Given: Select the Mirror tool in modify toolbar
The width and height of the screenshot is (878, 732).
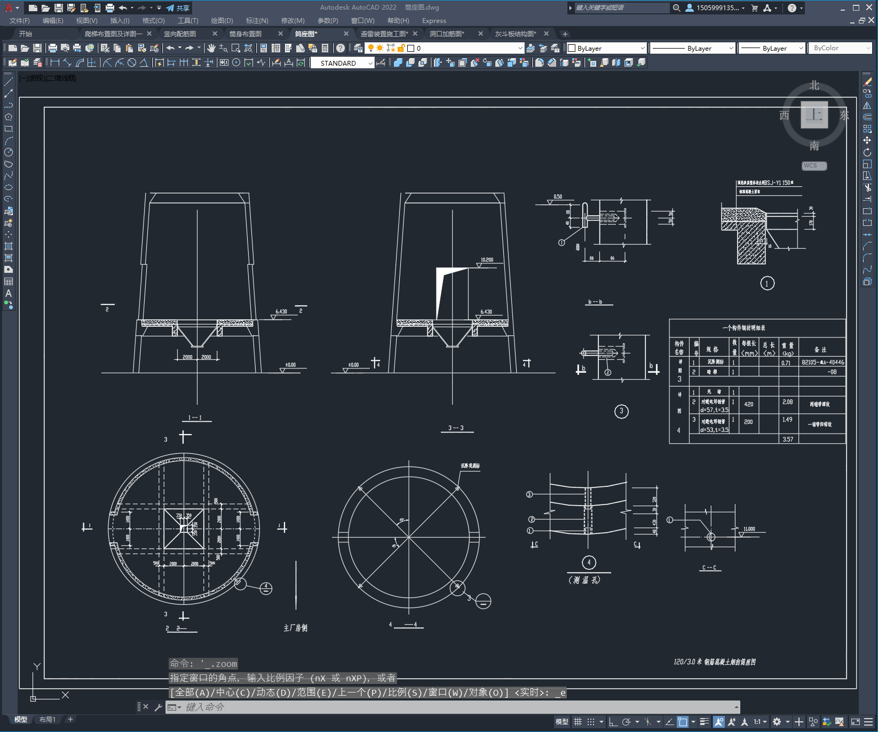Looking at the screenshot, I should pos(867,105).
